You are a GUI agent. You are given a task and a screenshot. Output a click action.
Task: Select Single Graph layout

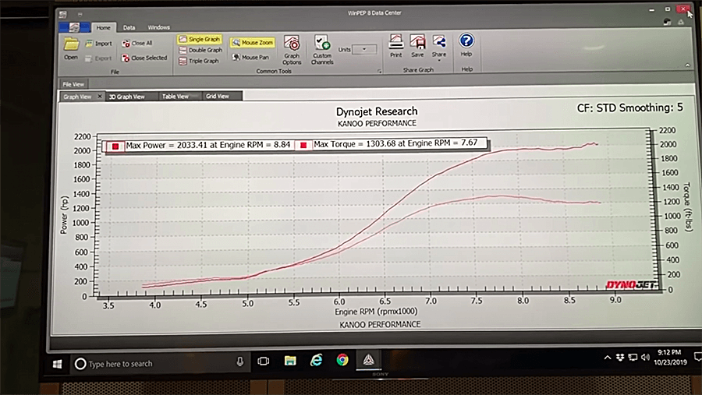pyautogui.click(x=200, y=40)
